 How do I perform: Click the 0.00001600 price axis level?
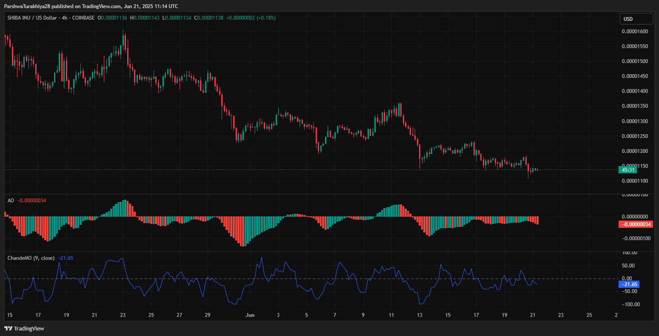click(634, 32)
